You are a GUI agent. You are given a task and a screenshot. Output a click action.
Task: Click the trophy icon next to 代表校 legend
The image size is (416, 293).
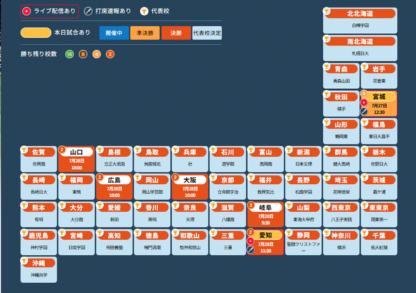(x=144, y=11)
